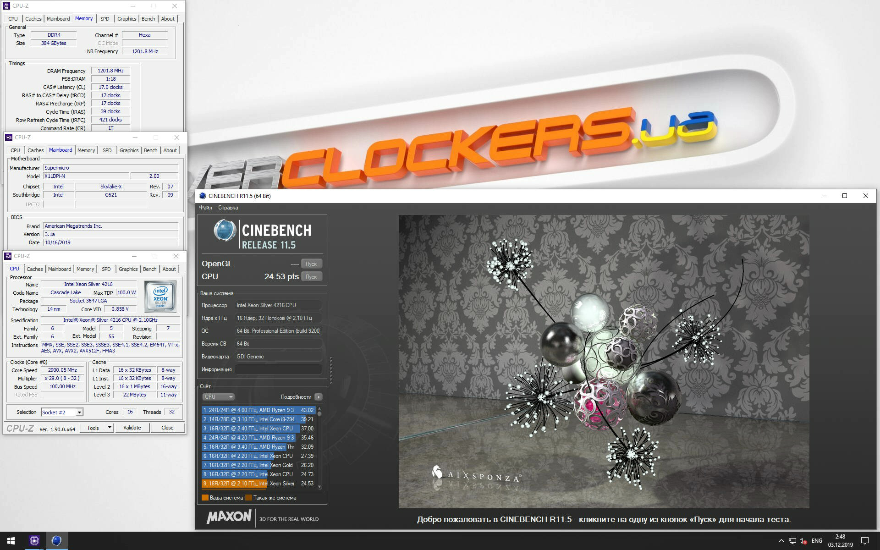Click the muted volume tray icon
This screenshot has height=550, width=880.
(803, 541)
